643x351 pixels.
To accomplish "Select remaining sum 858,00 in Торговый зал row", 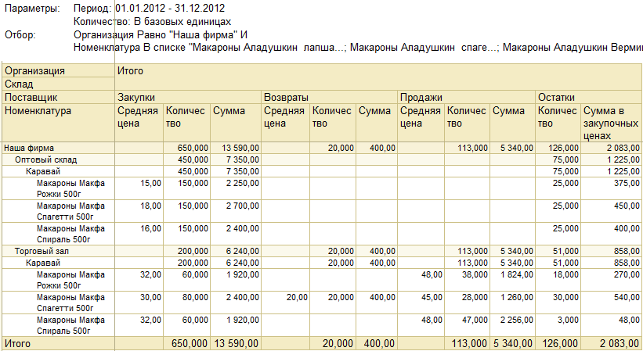I will click(612, 251).
